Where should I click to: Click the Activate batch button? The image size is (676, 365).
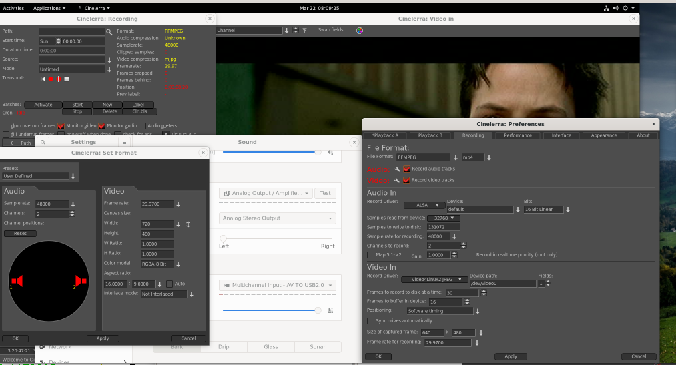[43, 105]
